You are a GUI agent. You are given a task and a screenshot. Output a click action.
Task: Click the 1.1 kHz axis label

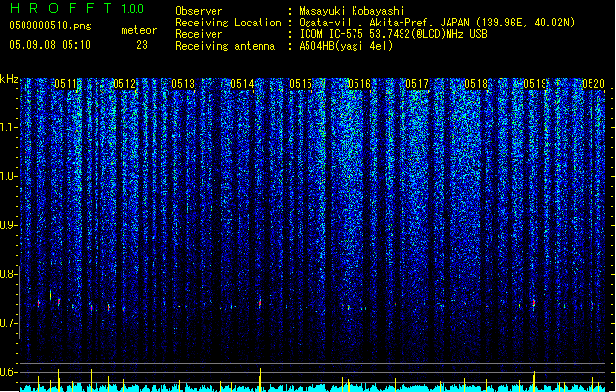click(x=8, y=127)
